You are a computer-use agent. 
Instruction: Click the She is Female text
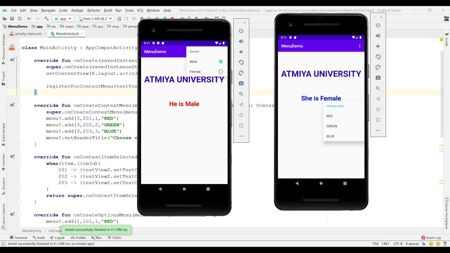click(321, 98)
